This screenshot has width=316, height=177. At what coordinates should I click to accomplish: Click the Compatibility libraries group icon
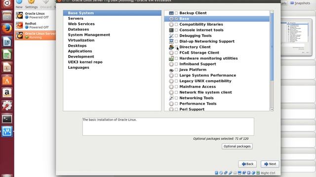[171, 25]
